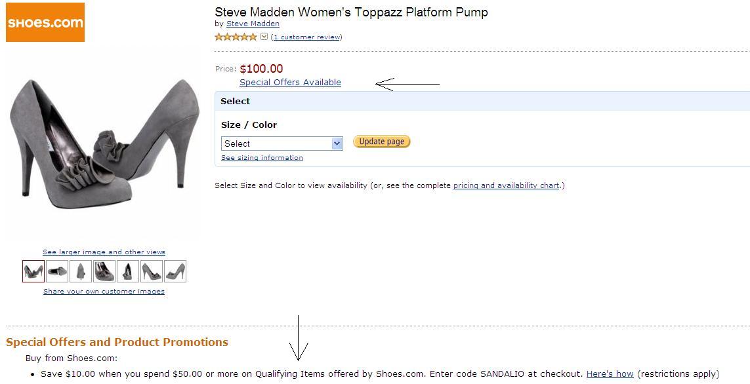750x384 pixels.
Task: View the See sizing information link
Action: point(262,158)
